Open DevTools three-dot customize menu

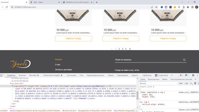(x=197, y=75)
